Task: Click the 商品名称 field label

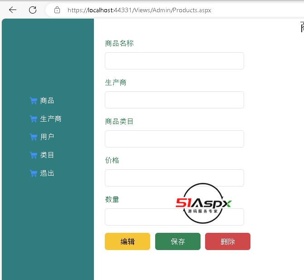Action: pyautogui.click(x=119, y=44)
